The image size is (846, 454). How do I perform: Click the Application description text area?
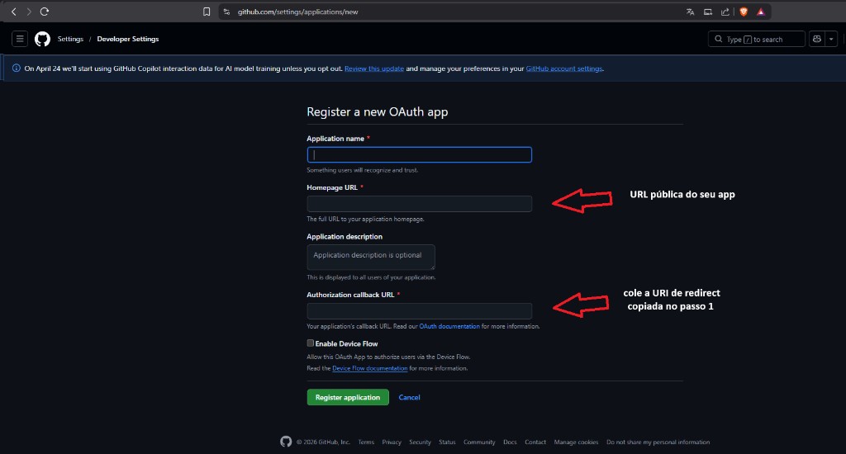pyautogui.click(x=371, y=258)
